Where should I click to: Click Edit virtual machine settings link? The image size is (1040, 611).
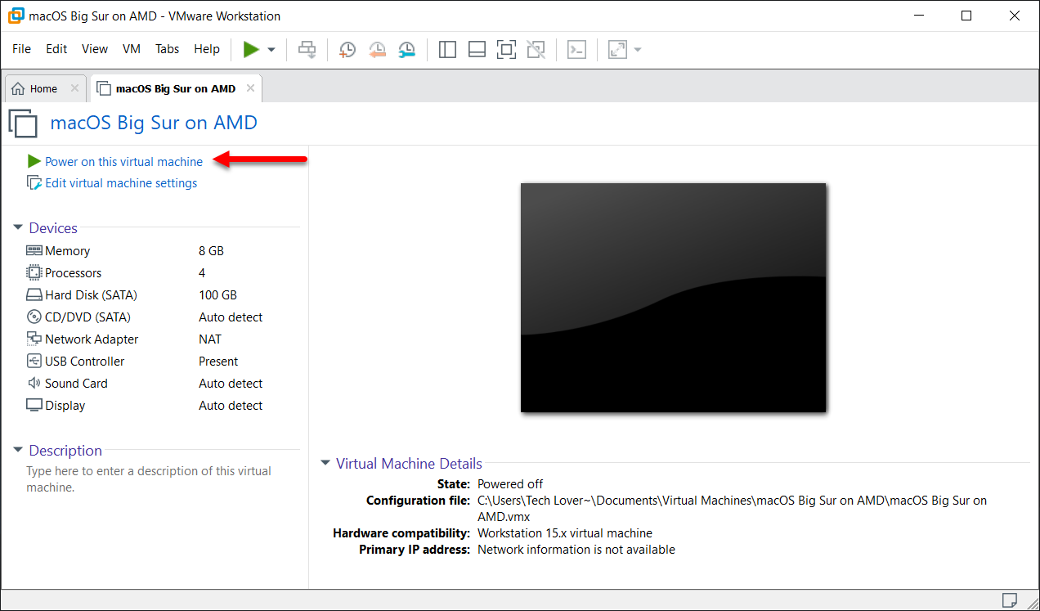(121, 183)
